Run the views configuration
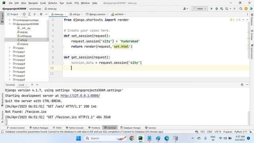 tap(212, 9)
